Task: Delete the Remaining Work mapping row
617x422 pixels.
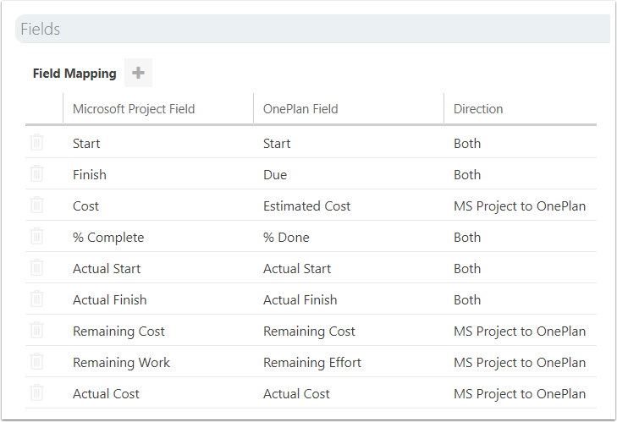Action: [x=36, y=361]
